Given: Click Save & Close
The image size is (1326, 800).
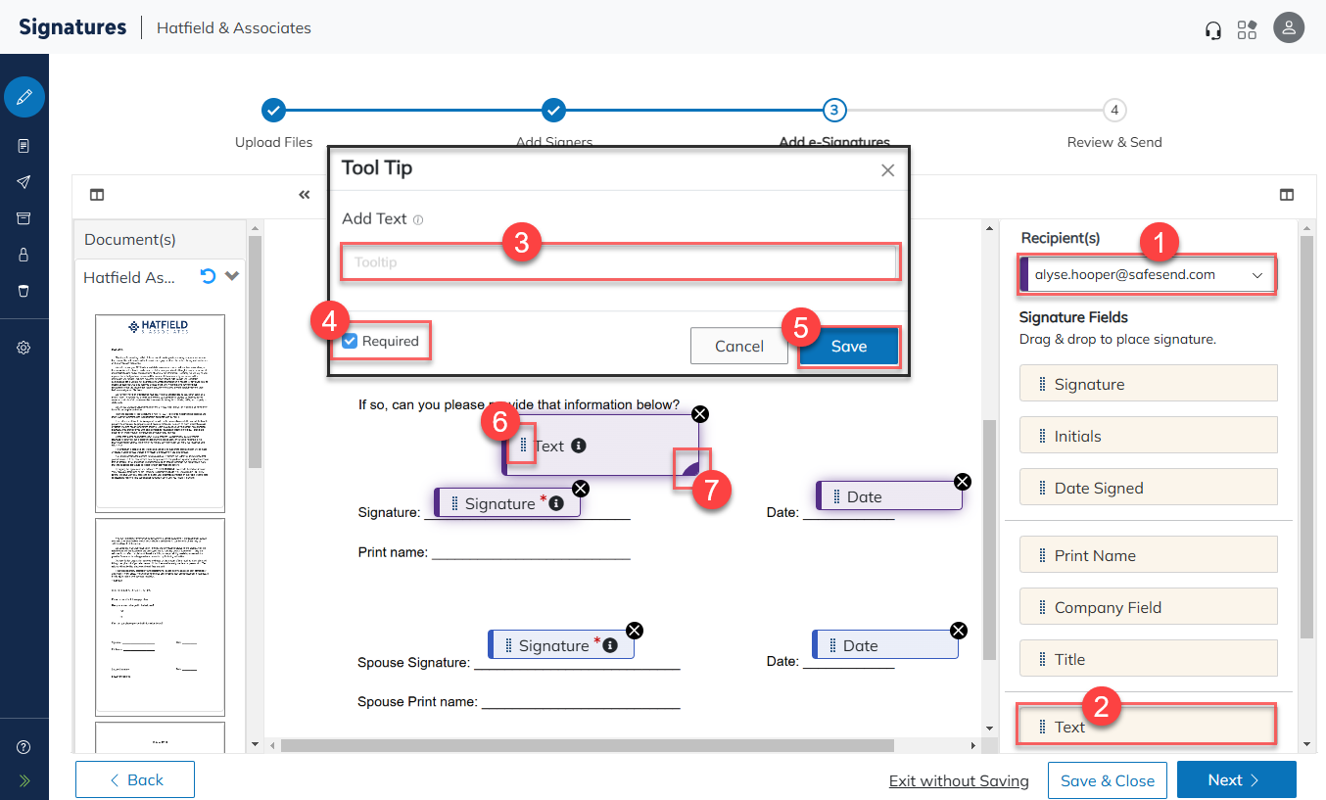Looking at the screenshot, I should coord(1107,780).
